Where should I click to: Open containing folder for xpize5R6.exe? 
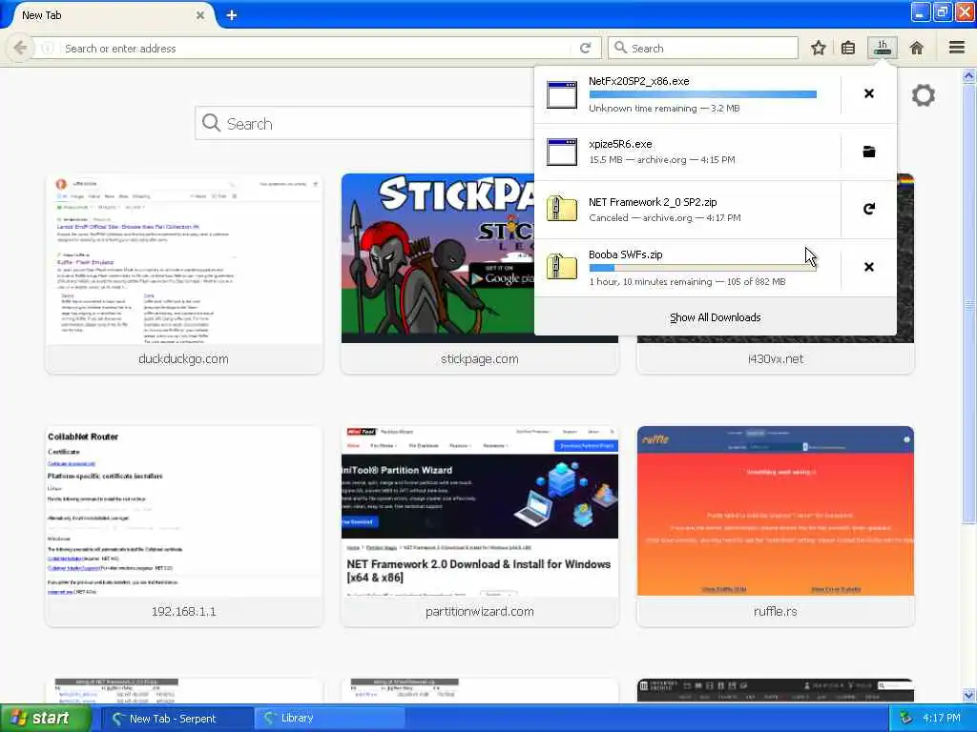pyautogui.click(x=868, y=152)
